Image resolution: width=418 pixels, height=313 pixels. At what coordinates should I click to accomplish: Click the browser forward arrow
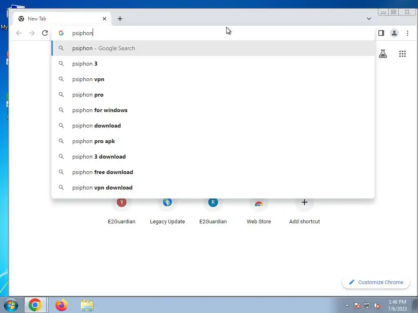pyautogui.click(x=32, y=33)
